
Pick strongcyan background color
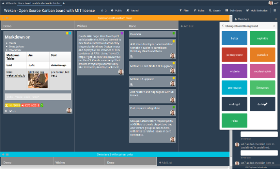[x=234, y=88]
